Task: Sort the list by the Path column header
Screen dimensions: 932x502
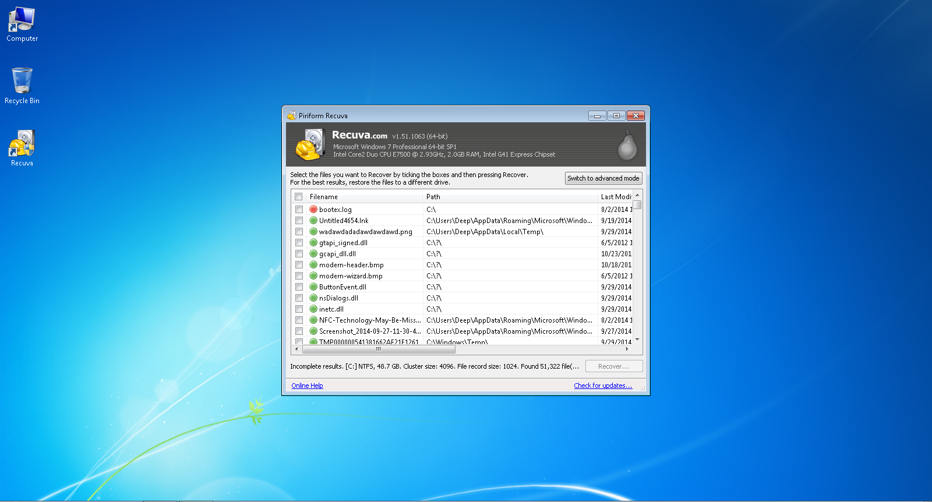Action: coord(510,197)
